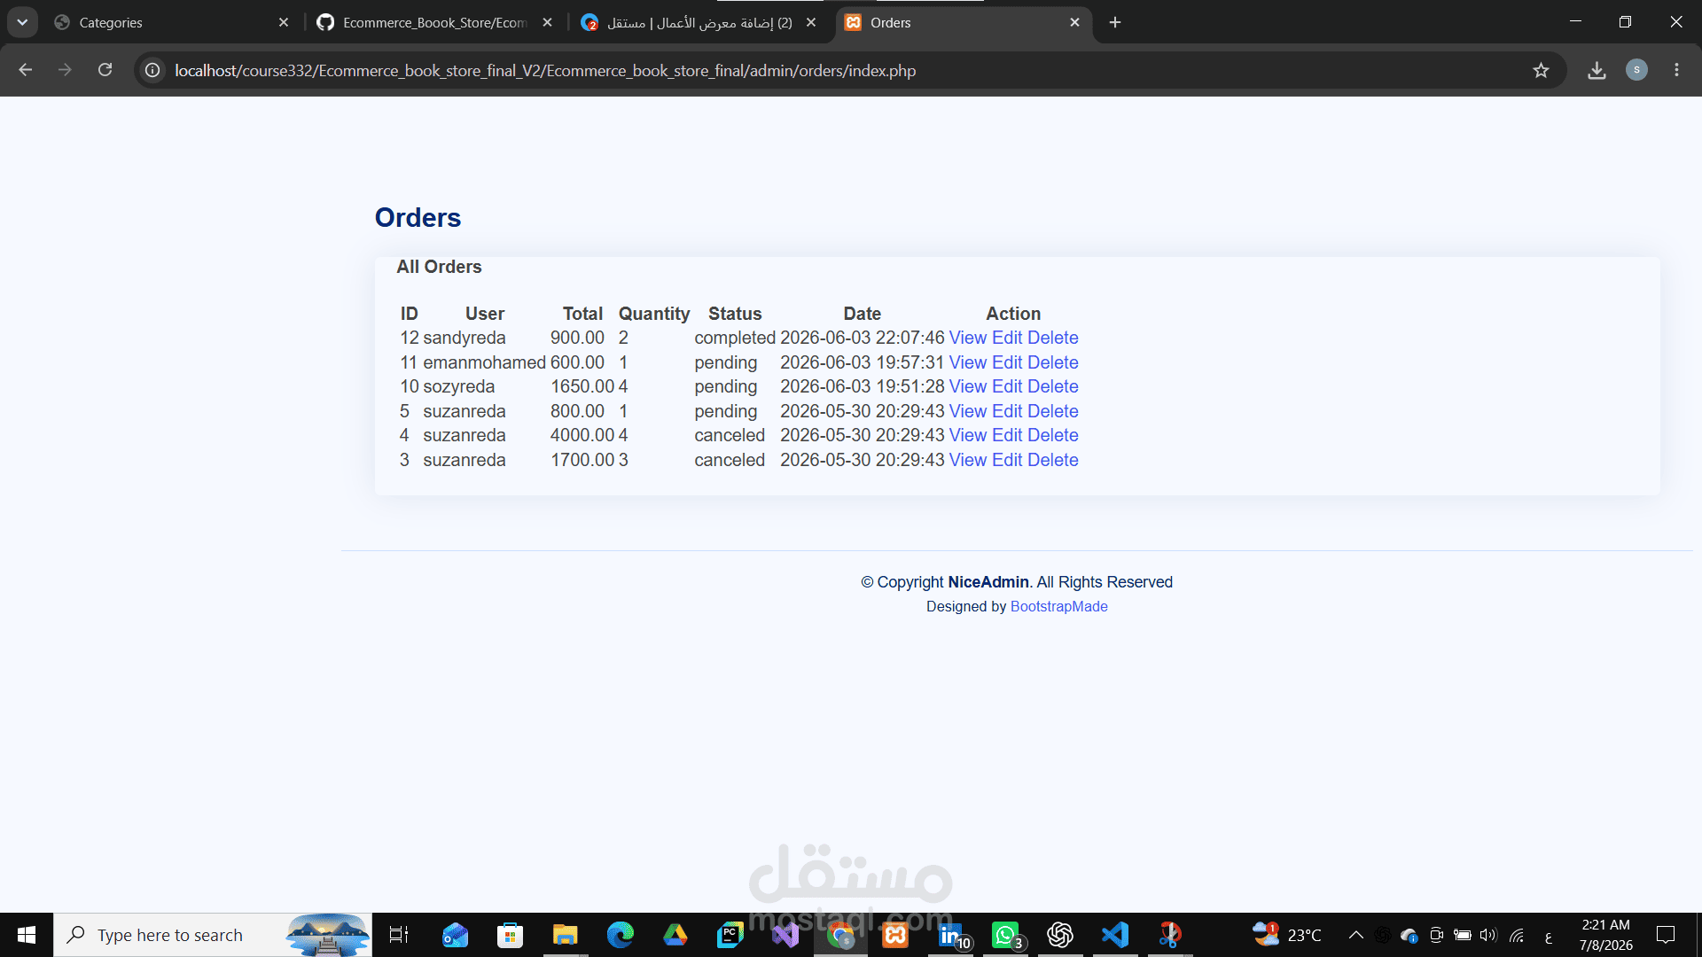Open Microsoft Store from taskbar
The width and height of the screenshot is (1702, 957).
point(510,935)
